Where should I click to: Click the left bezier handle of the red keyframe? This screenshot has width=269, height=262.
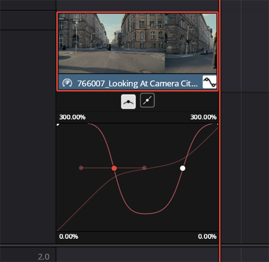81,168
